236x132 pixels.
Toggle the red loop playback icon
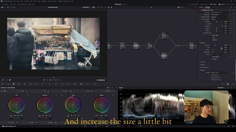point(60,80)
